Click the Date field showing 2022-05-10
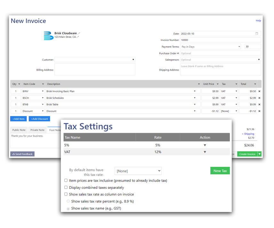 (x=221, y=34)
